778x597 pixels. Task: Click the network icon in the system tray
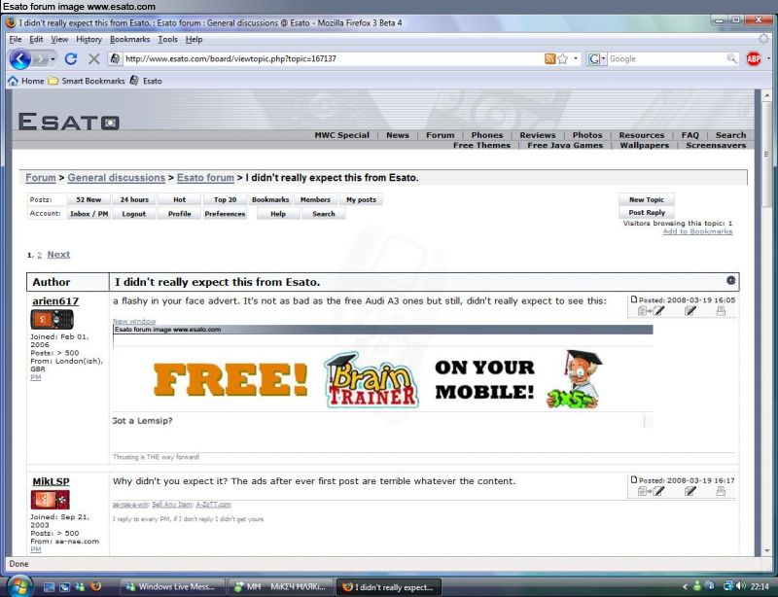coord(728,586)
